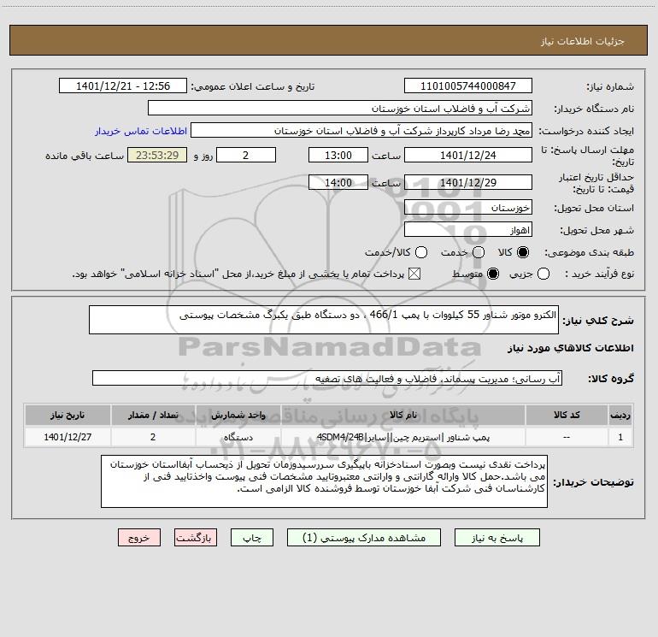Click the quantity cell showing 2 in table
The height and width of the screenshot is (637, 658).
[x=153, y=437]
